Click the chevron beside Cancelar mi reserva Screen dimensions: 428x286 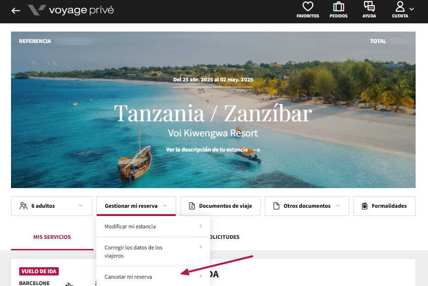pyautogui.click(x=201, y=276)
